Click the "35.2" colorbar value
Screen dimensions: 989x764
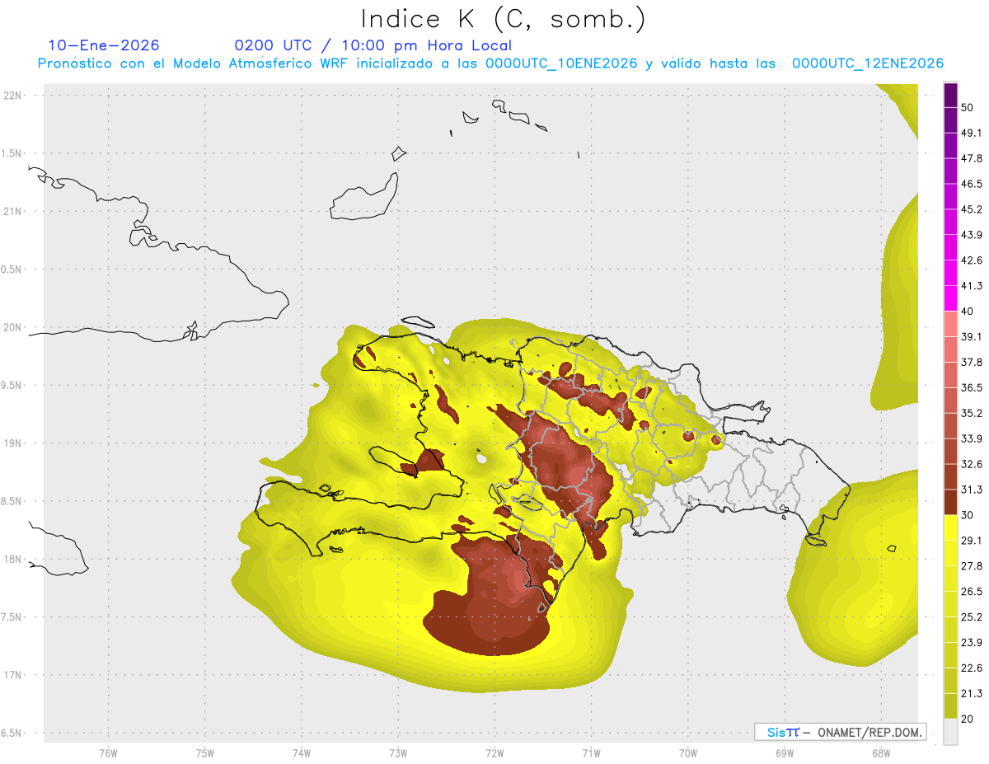(972, 414)
